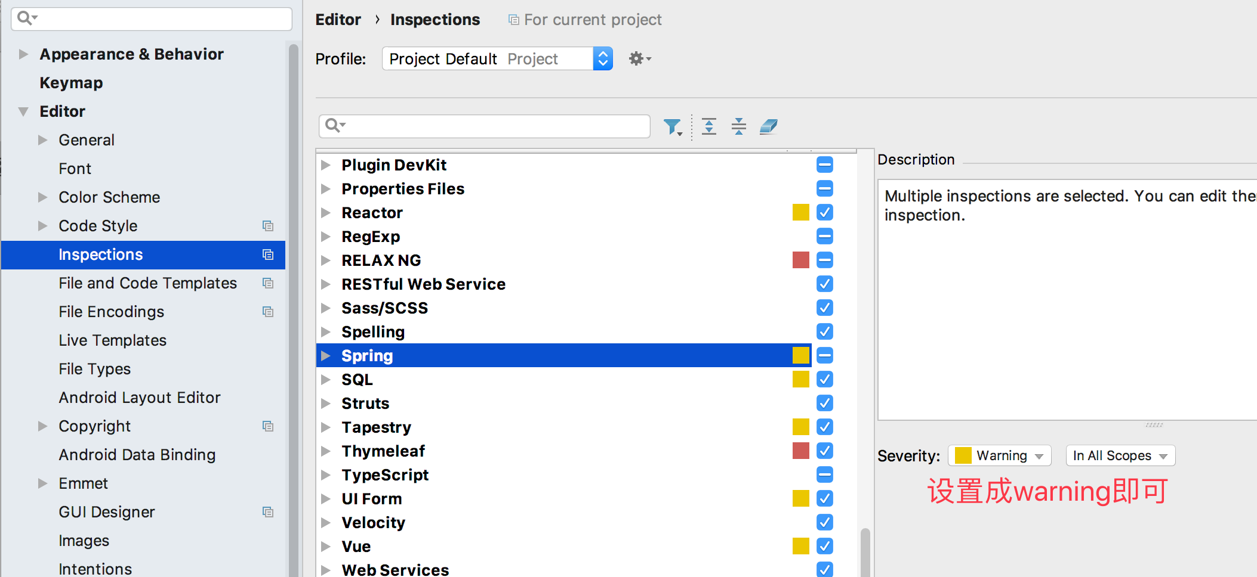Click the Expand All icon
This screenshot has width=1257, height=577.
pyautogui.click(x=709, y=126)
